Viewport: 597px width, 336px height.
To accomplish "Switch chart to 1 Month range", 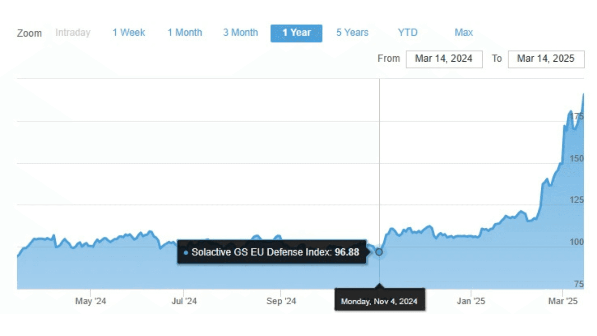I will click(185, 33).
